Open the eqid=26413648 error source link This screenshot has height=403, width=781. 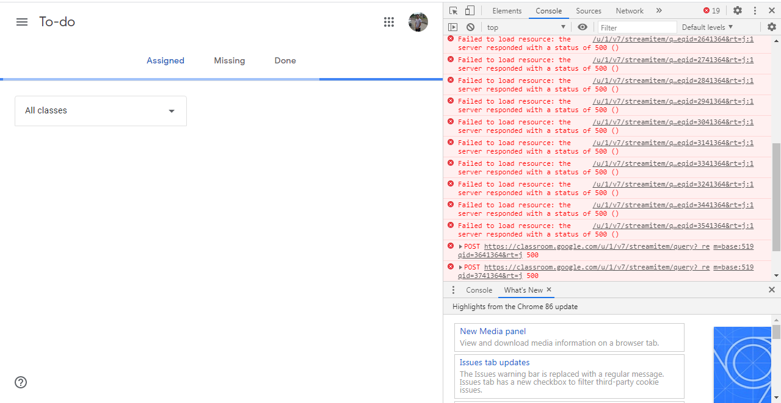click(673, 39)
